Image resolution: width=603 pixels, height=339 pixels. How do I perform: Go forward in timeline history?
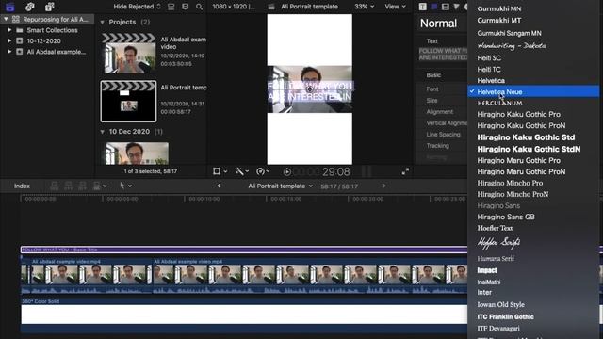[383, 186]
